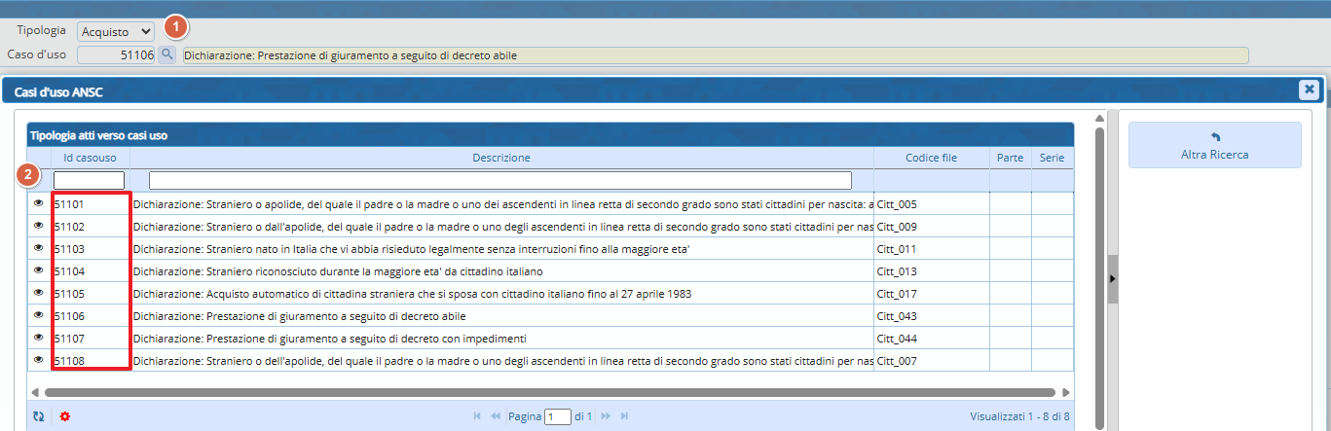
Task: Close the Casi d'uso ANSC dialog
Action: [x=1309, y=90]
